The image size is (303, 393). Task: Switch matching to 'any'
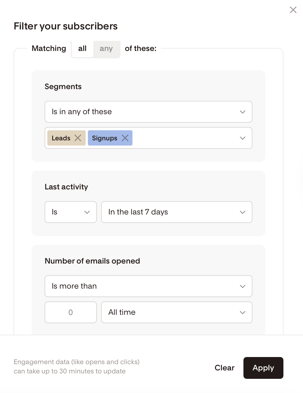pos(106,49)
